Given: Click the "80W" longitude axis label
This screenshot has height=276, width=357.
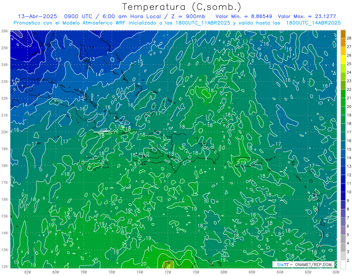Looking at the screenshot, I should pyautogui.click(x=56, y=272).
